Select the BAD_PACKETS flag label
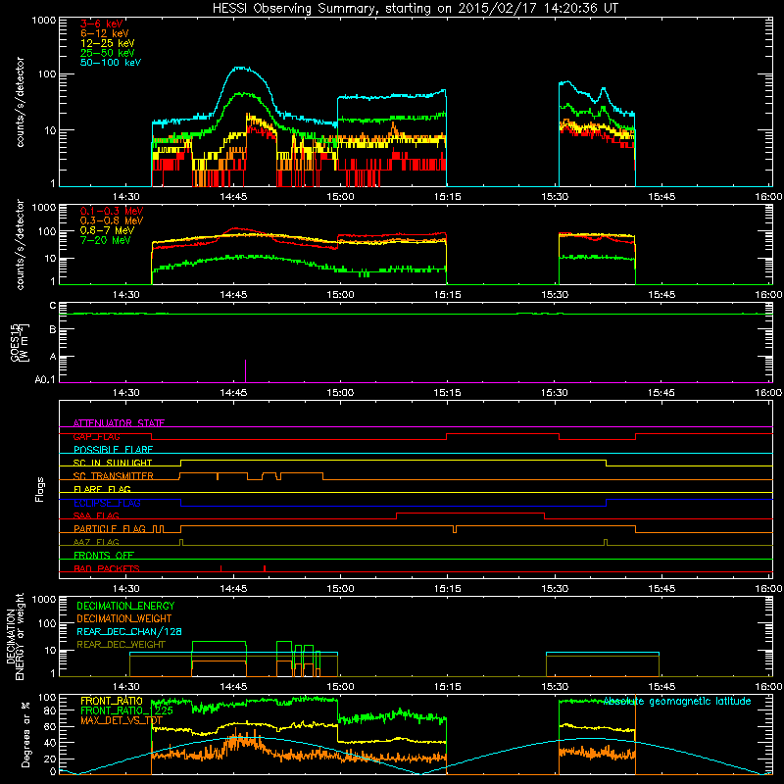784x784 pixels. click(x=107, y=568)
